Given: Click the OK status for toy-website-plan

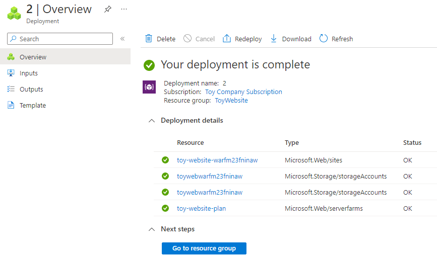Looking at the screenshot, I should pyautogui.click(x=407, y=209).
